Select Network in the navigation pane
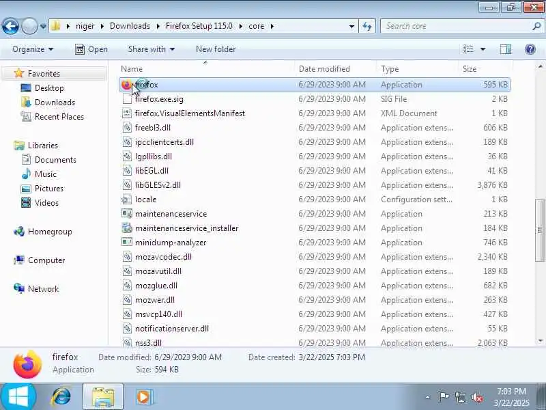 [43, 288]
